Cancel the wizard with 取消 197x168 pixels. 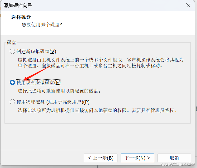click(x=174, y=158)
